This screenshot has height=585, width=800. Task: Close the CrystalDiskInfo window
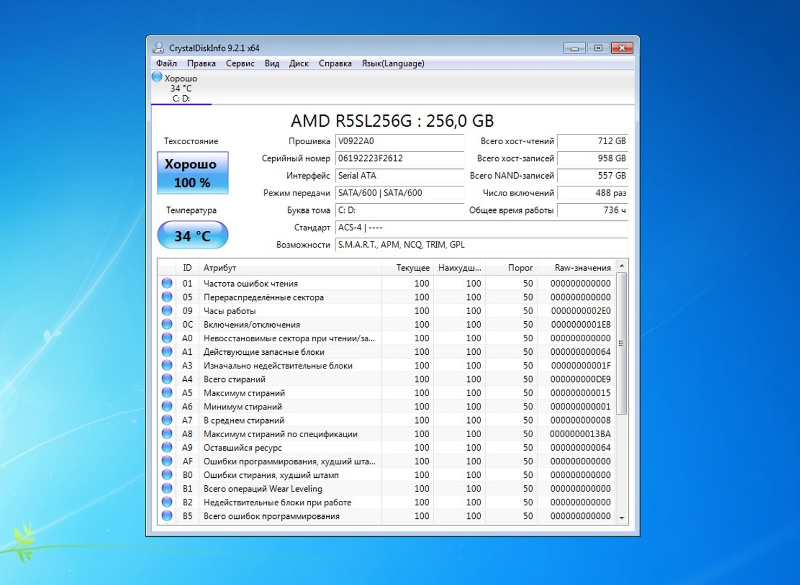(622, 48)
